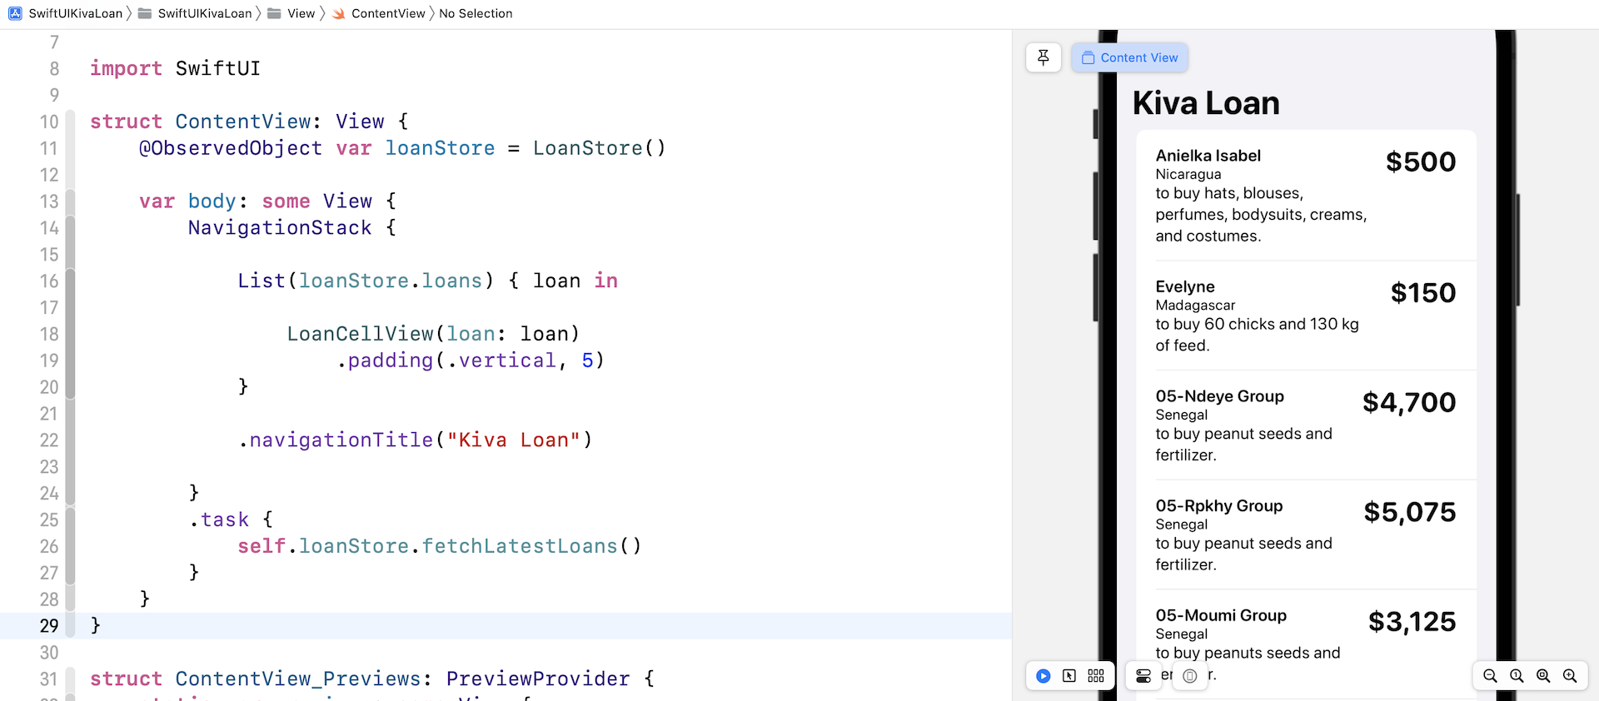Click fetchLatestLoans in line 26
This screenshot has height=701, width=1599.
520,546
